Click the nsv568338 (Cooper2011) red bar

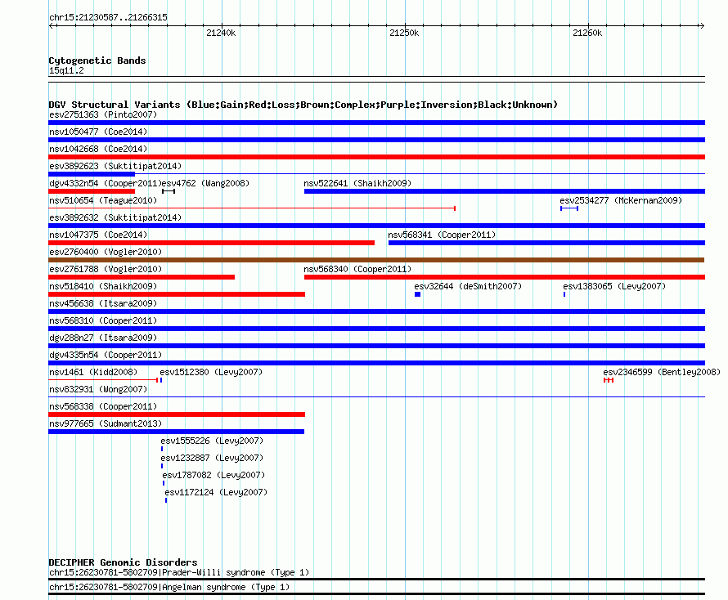coord(177,414)
